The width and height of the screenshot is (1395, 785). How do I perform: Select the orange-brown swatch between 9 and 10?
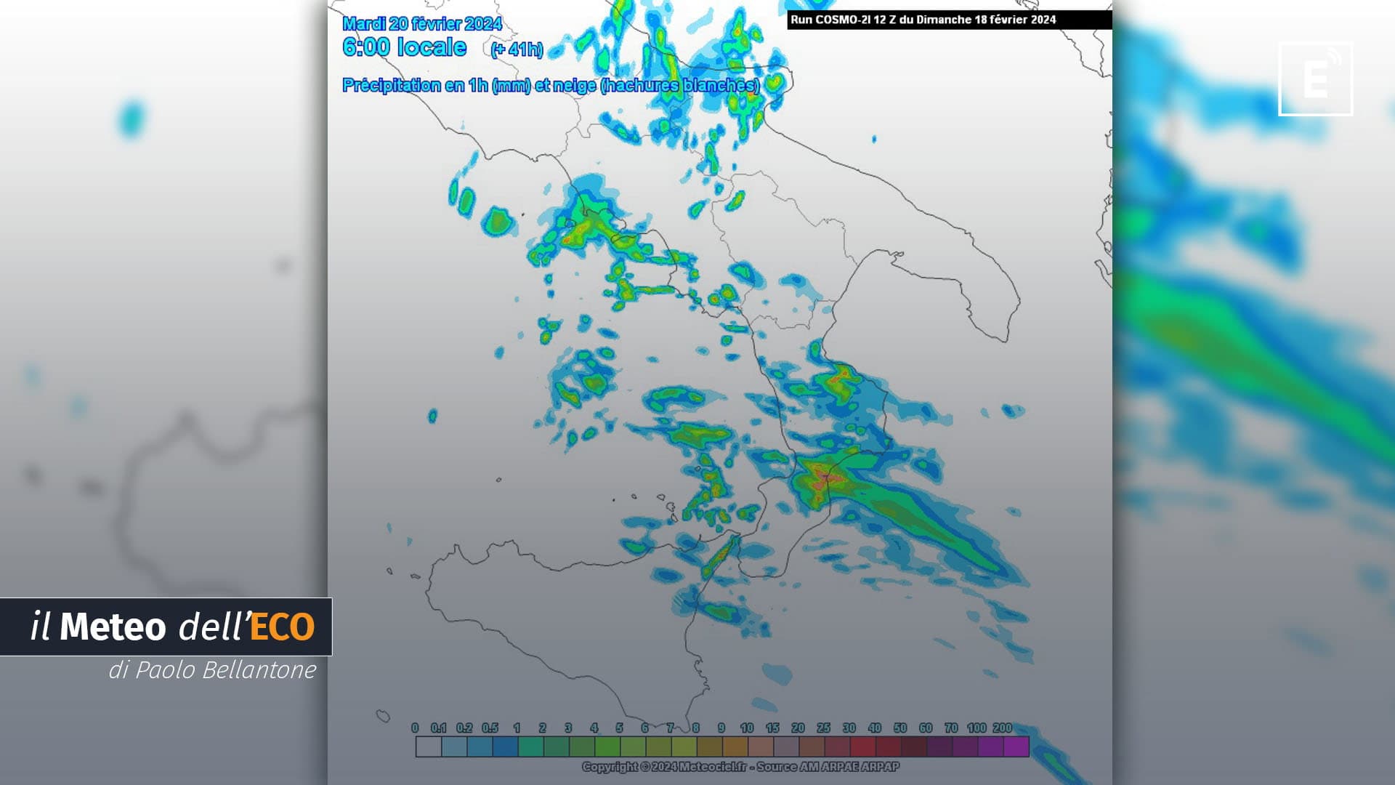click(735, 746)
